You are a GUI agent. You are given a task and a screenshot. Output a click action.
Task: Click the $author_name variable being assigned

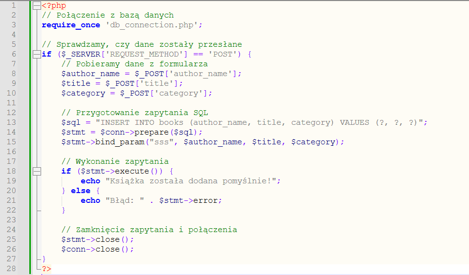click(x=86, y=74)
